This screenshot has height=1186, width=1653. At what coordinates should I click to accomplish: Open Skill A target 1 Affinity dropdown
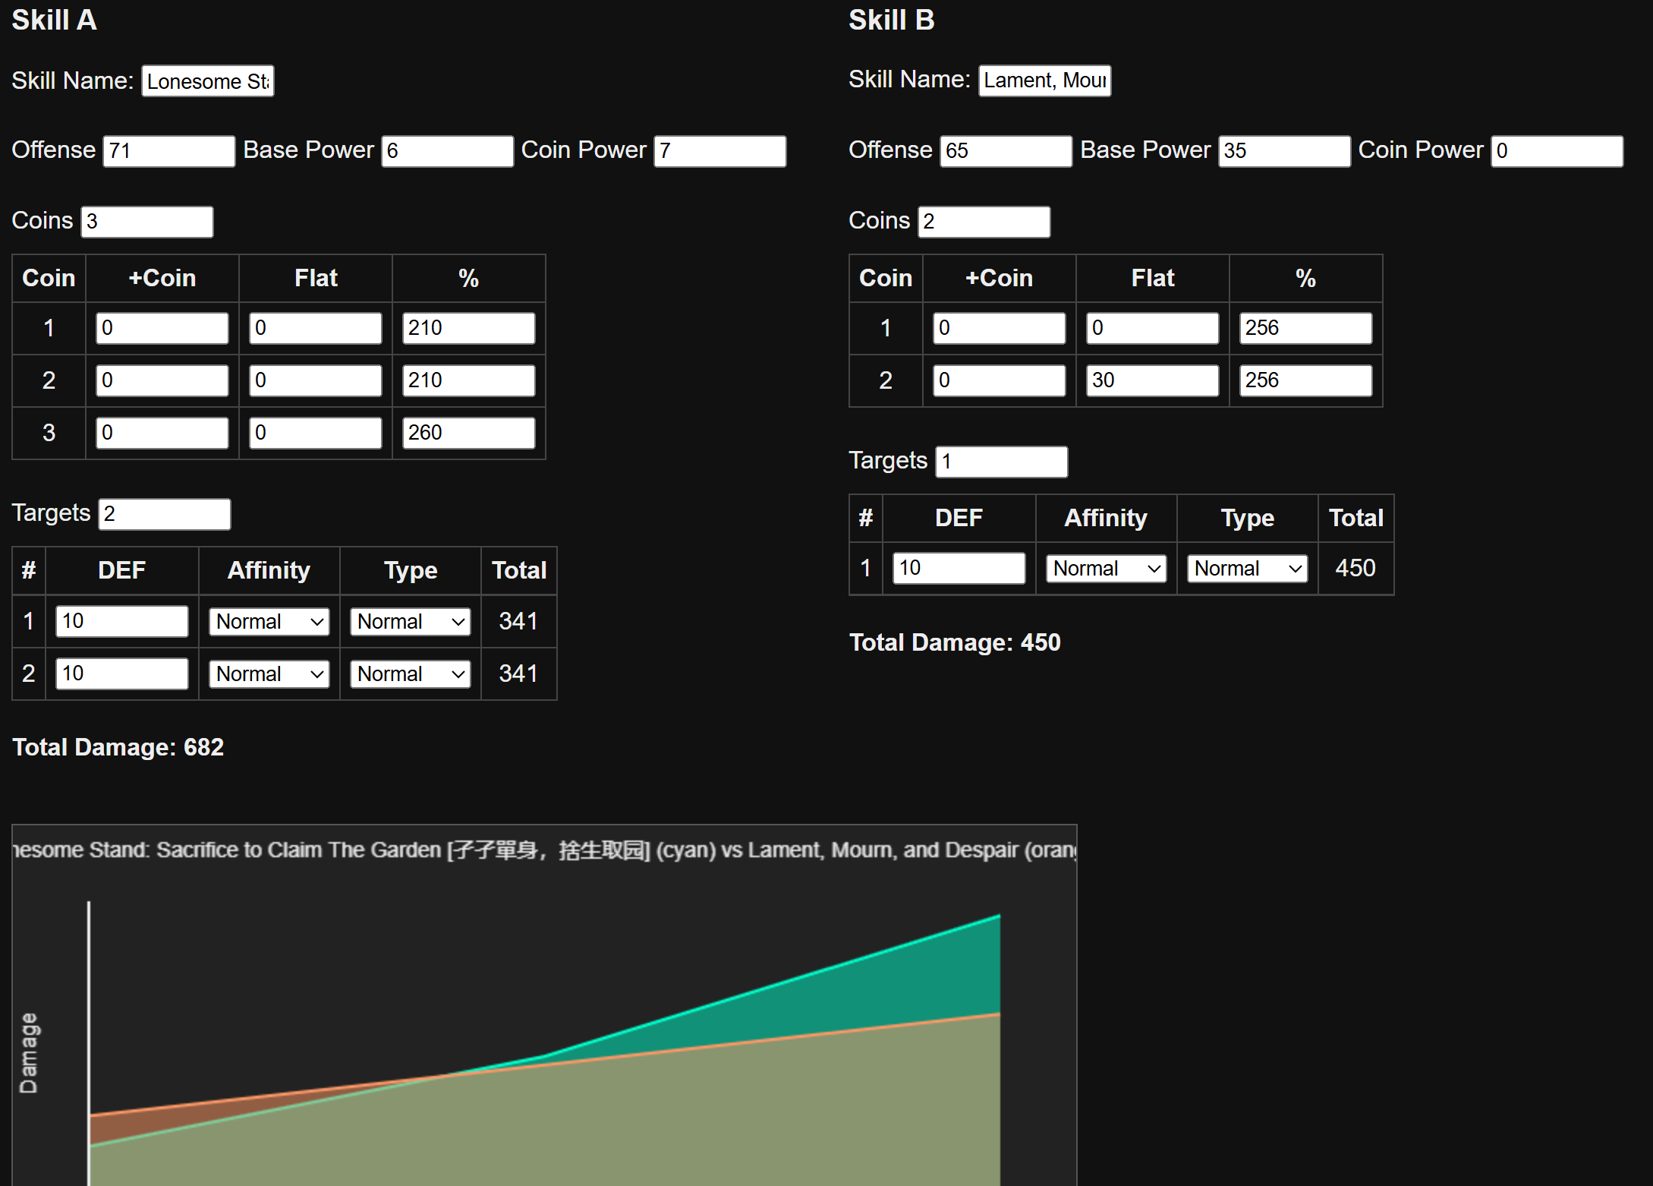(269, 622)
